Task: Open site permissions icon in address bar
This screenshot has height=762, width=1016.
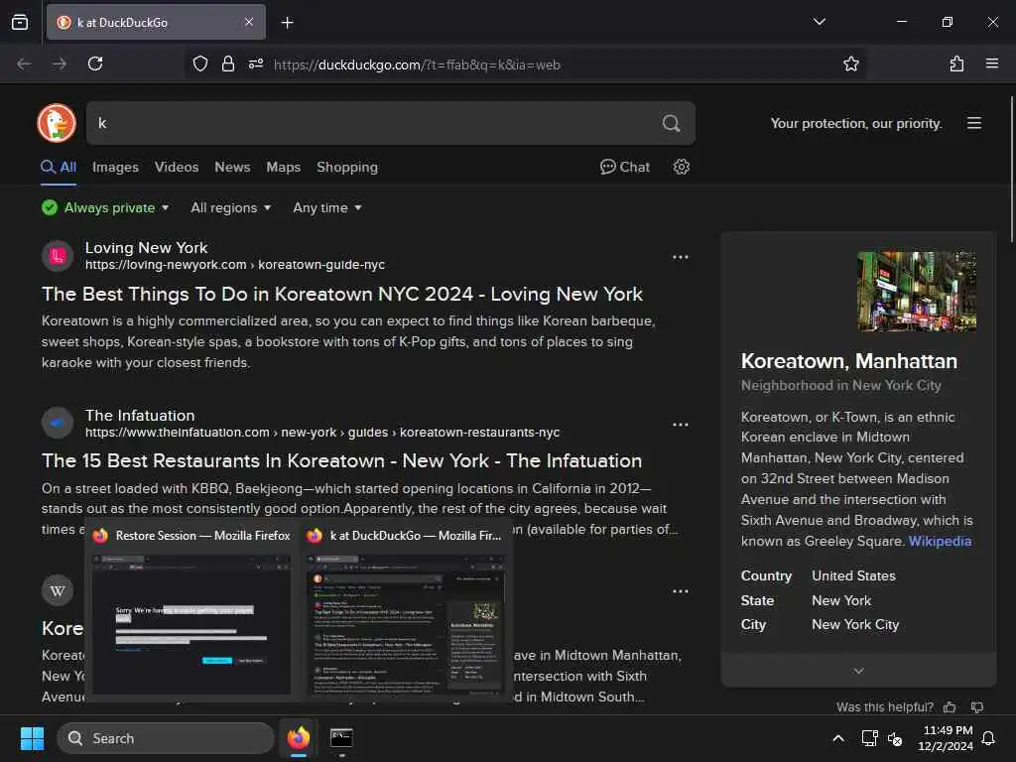Action: (x=256, y=63)
